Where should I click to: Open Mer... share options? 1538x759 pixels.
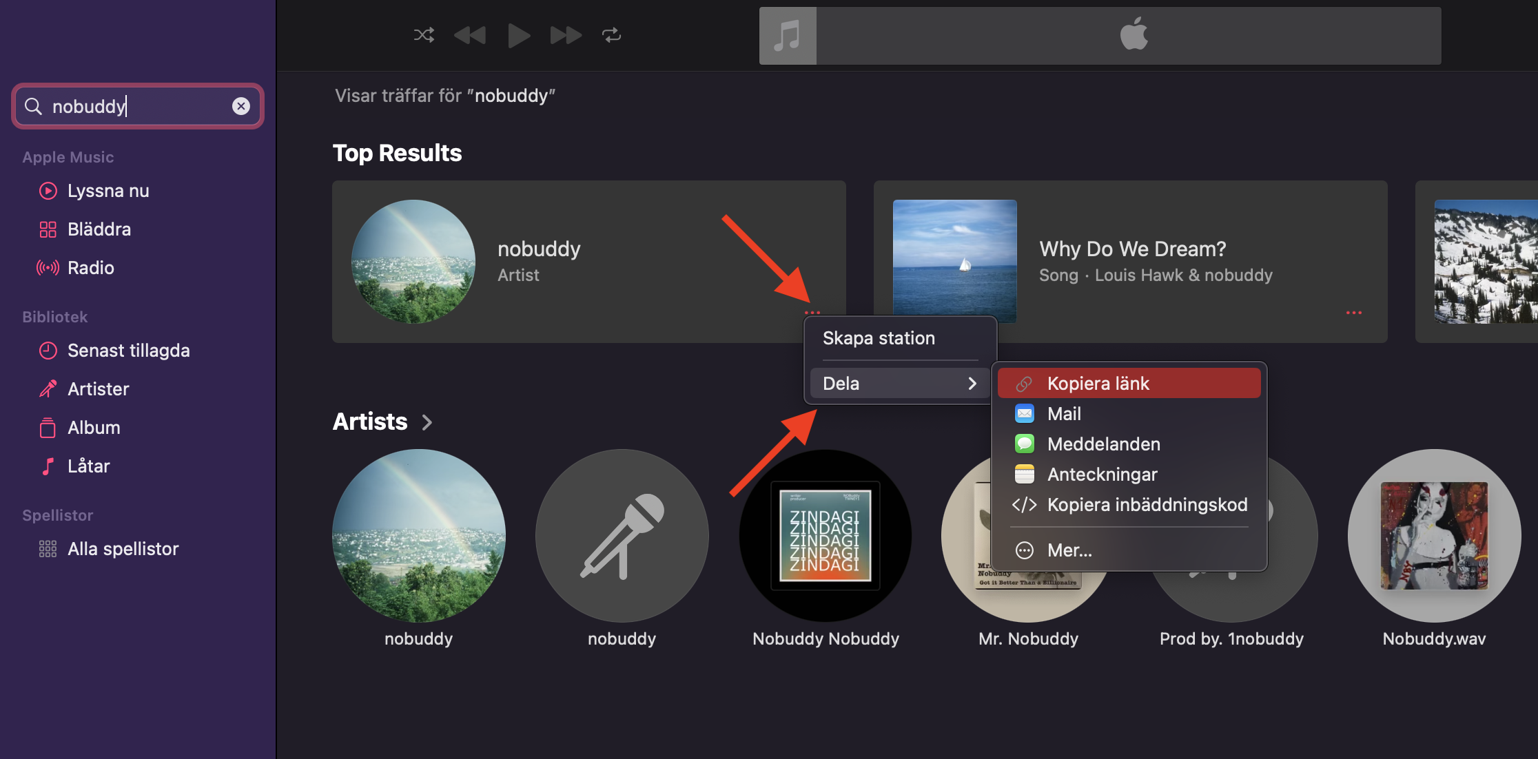(1129, 550)
